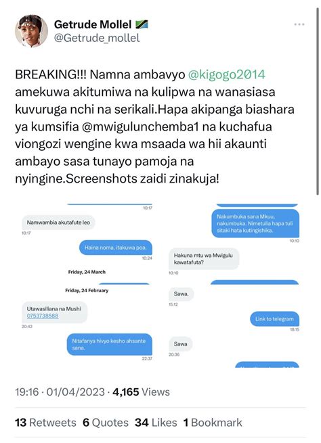This screenshot has height=443, width=321.
Task: Show the 6 Quotes list
Action: click(106, 423)
